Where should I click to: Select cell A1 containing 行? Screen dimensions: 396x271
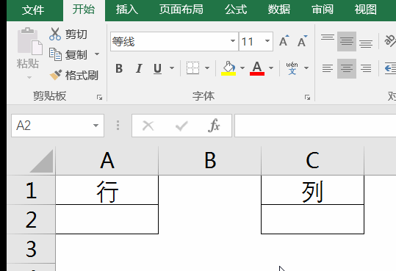(107, 190)
